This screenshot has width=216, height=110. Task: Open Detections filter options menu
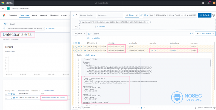(4, 28)
